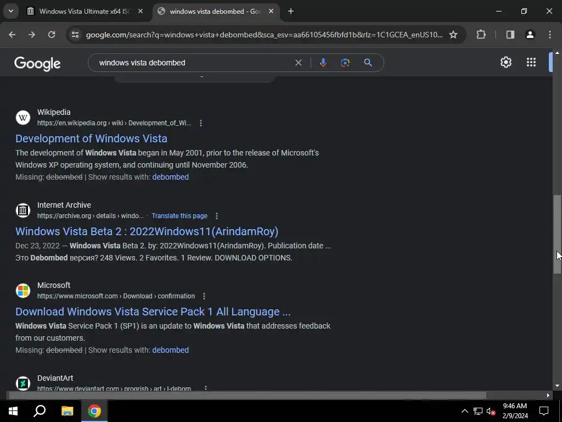This screenshot has width=562, height=422.
Task: Open the muted volume tray icon
Action: click(491, 411)
